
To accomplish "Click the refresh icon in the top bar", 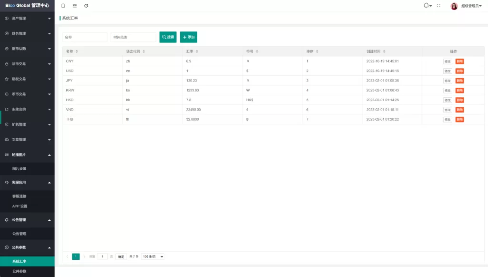I will 86,6.
